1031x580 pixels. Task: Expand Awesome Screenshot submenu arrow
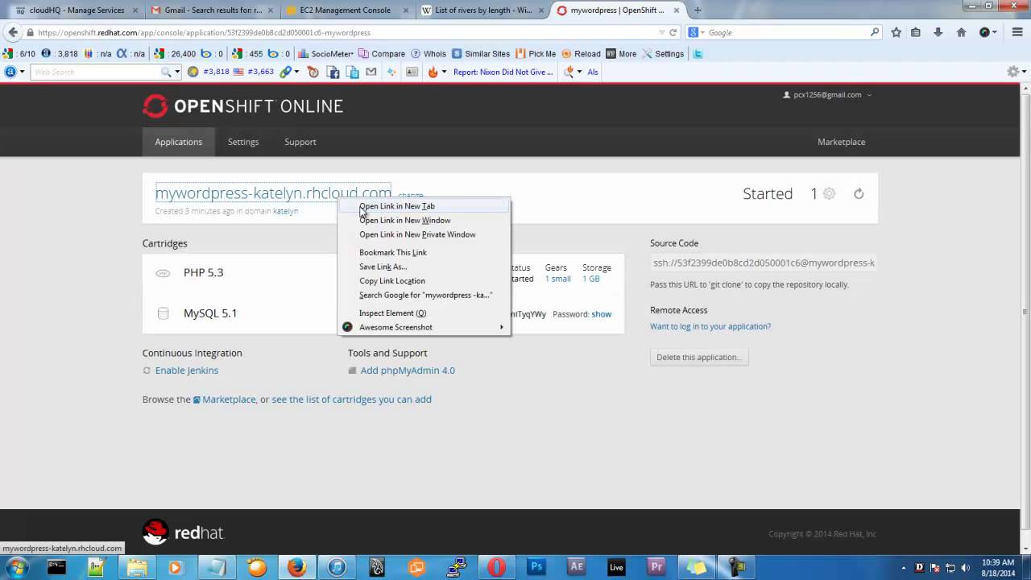point(501,327)
